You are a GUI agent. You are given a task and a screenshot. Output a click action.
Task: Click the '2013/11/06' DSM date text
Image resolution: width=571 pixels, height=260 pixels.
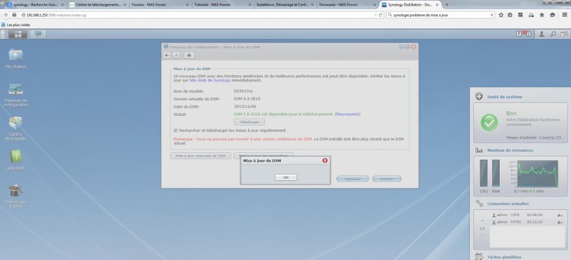click(245, 106)
